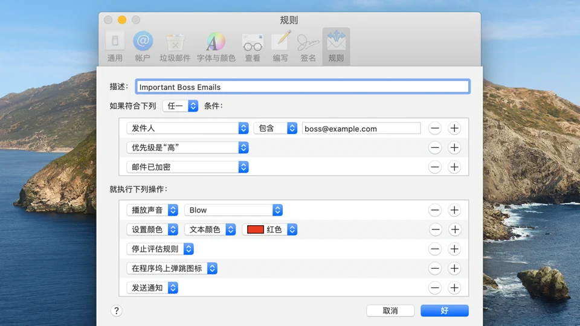The height and width of the screenshot is (326, 580).
Task: Open the 任一 any/all conditions dropdown
Action: point(181,106)
